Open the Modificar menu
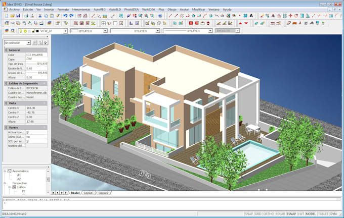Viewport: 344px width, 218px height. [198, 10]
